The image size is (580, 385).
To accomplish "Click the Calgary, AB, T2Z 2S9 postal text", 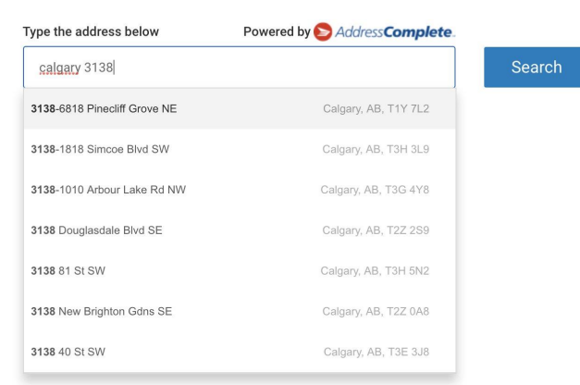I will click(x=376, y=230).
